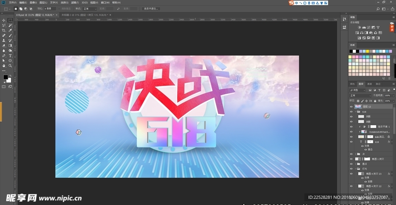
Task: Select the Gradient tool
Action: [10, 46]
